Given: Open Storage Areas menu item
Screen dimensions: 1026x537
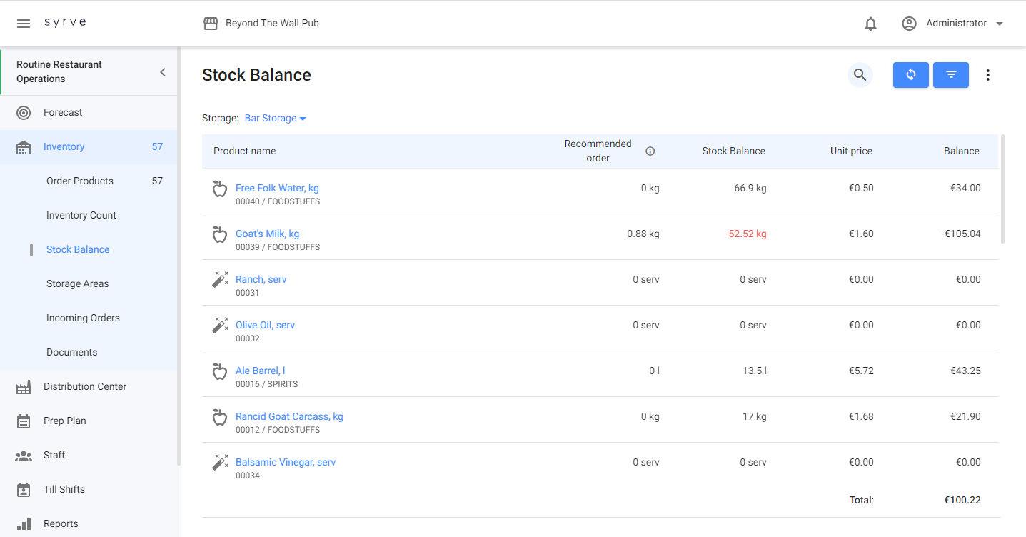Looking at the screenshot, I should coord(78,283).
